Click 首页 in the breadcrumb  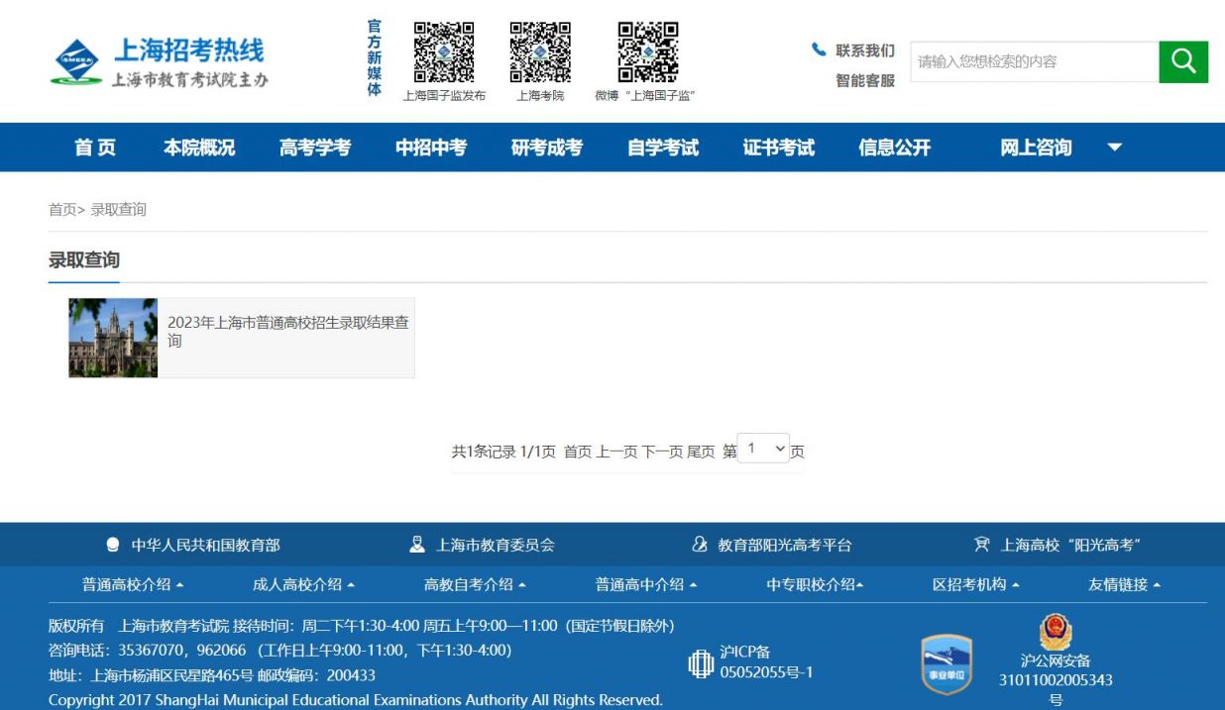(62, 209)
